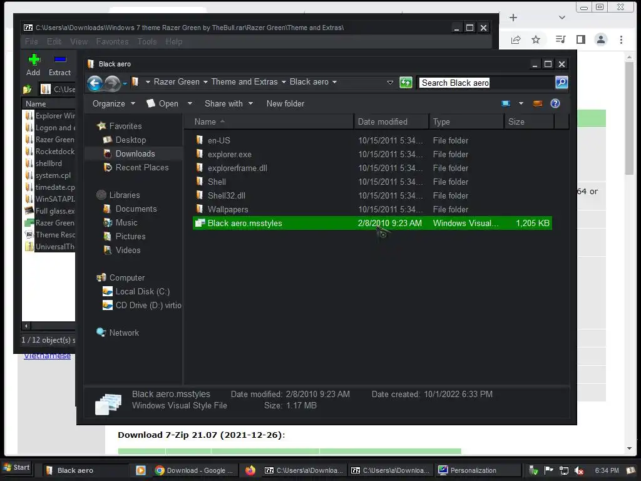Bookmark the page with the star icon
The width and height of the screenshot is (641, 481).
tap(536, 39)
